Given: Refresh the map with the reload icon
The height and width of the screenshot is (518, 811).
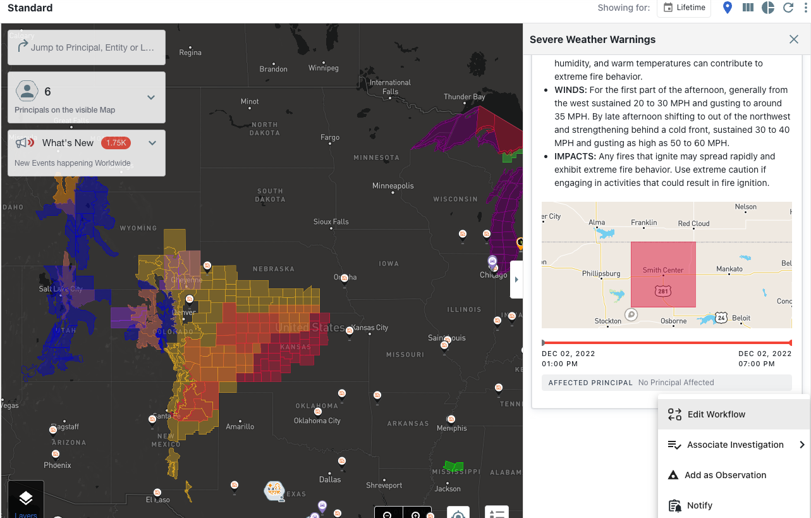Looking at the screenshot, I should point(788,8).
